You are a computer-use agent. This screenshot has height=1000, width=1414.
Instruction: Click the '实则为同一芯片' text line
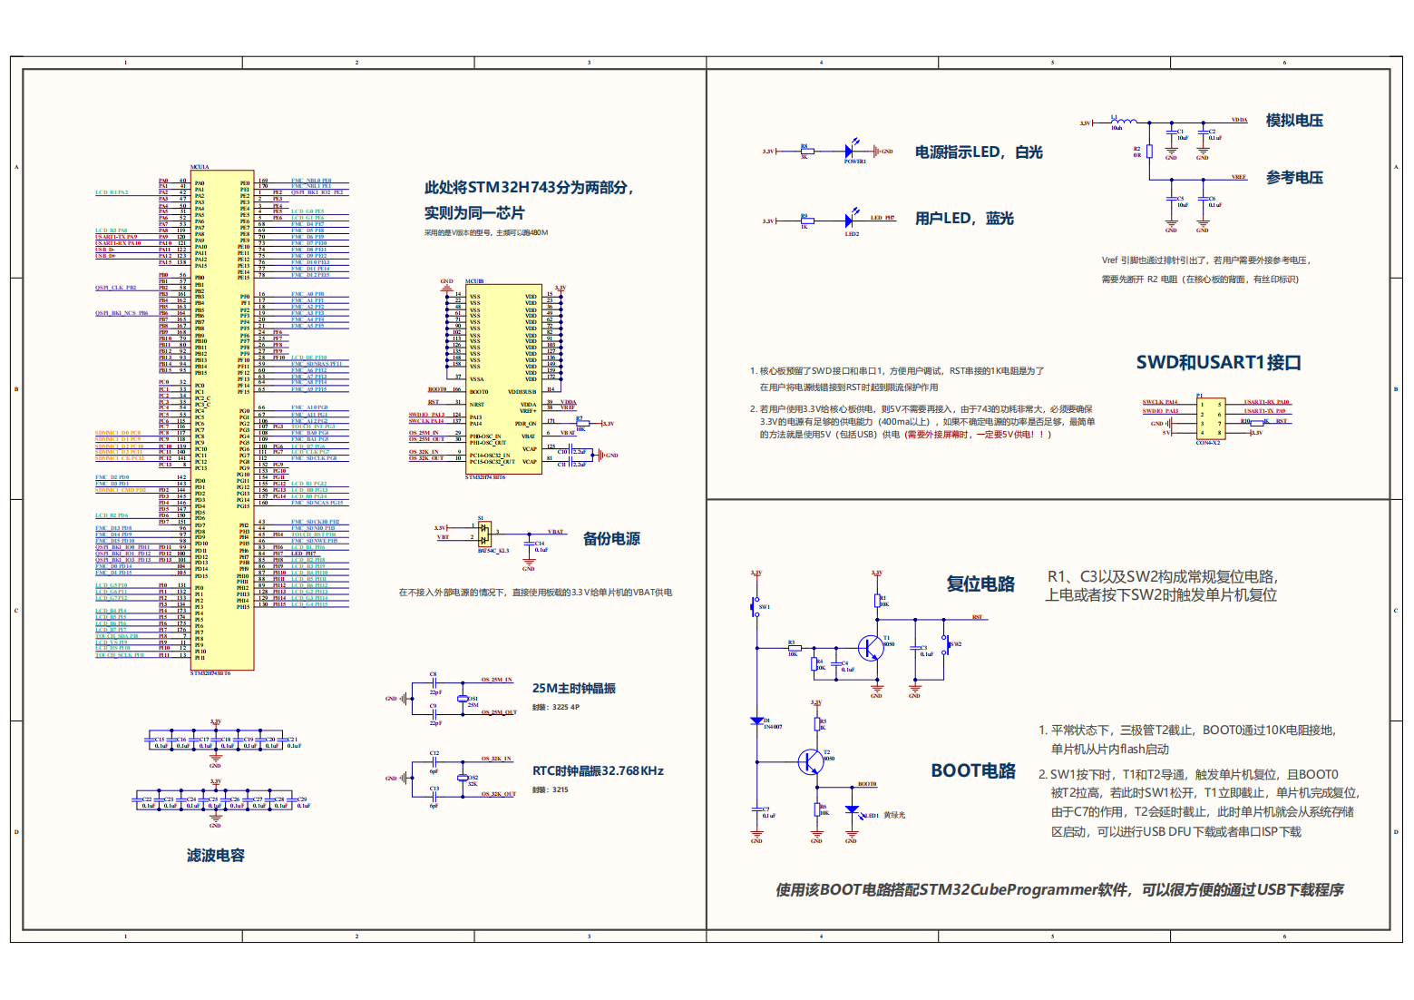(473, 213)
